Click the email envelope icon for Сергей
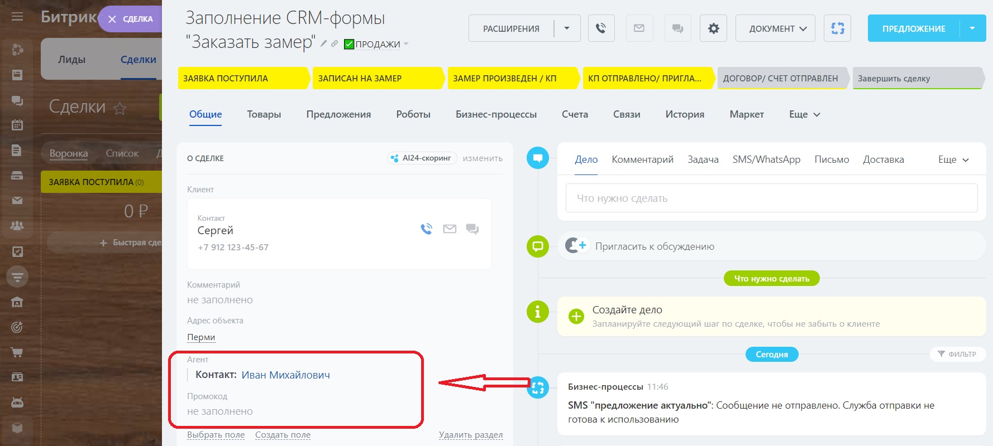The width and height of the screenshot is (993, 446). (450, 229)
